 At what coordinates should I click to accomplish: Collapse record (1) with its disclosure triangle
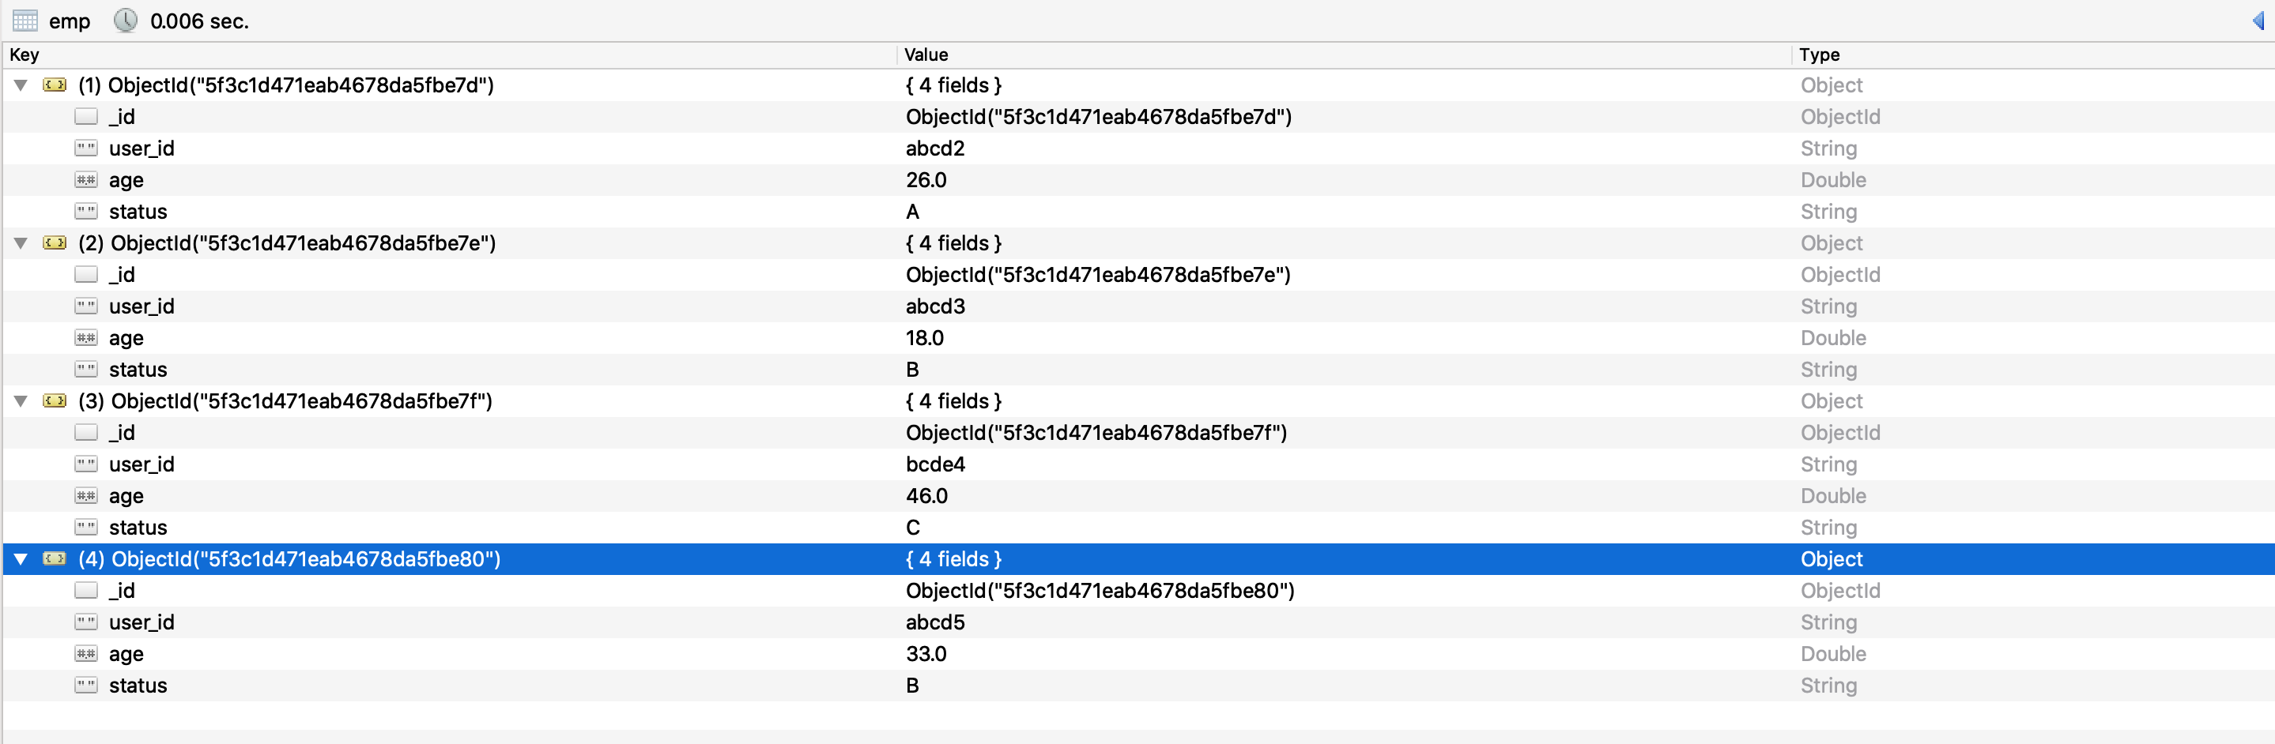pyautogui.click(x=21, y=85)
